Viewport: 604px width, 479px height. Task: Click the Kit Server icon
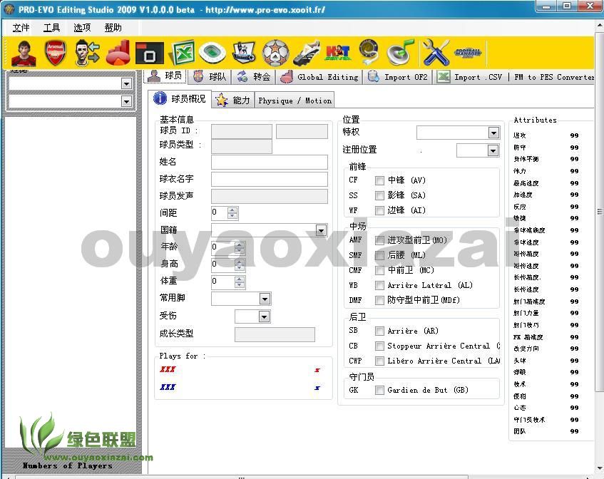click(x=338, y=53)
